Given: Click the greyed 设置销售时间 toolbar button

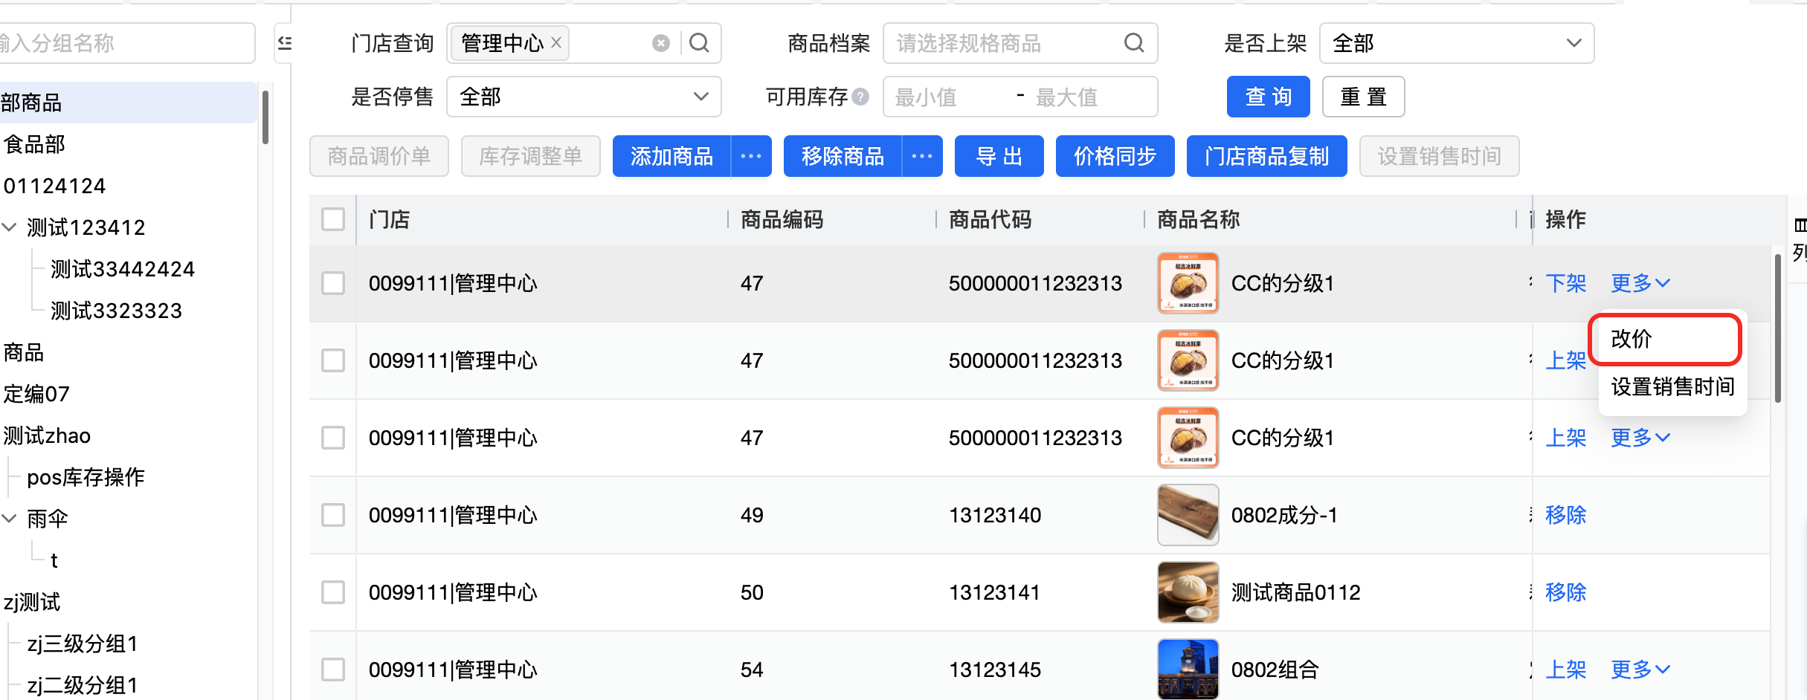Looking at the screenshot, I should point(1440,156).
